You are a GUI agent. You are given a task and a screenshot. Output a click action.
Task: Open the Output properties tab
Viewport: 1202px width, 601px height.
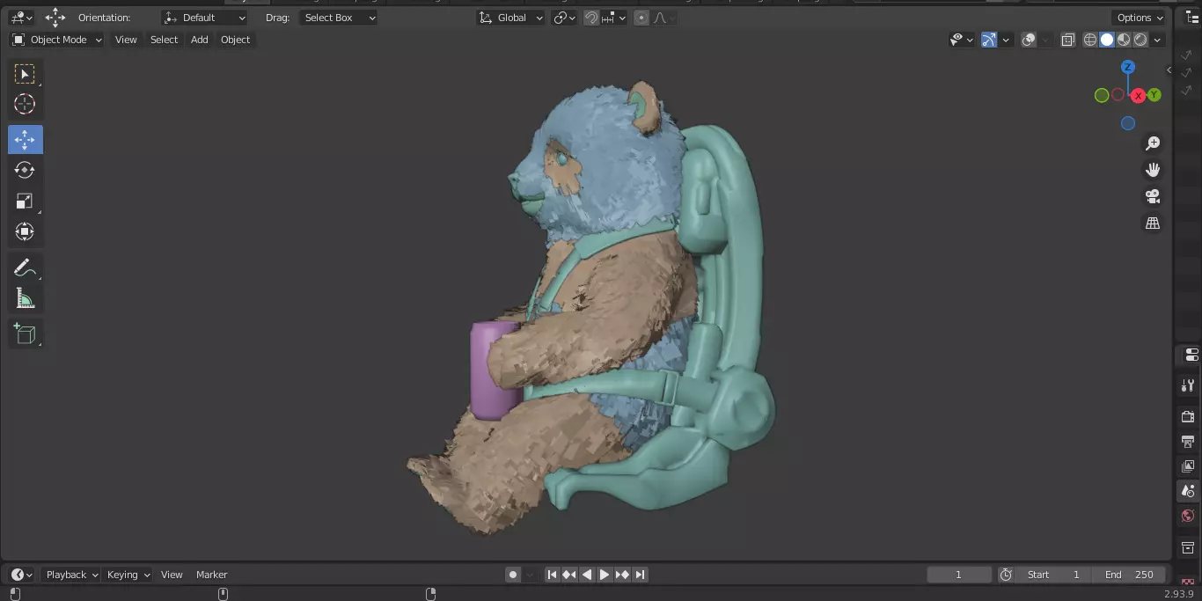[x=1188, y=441]
